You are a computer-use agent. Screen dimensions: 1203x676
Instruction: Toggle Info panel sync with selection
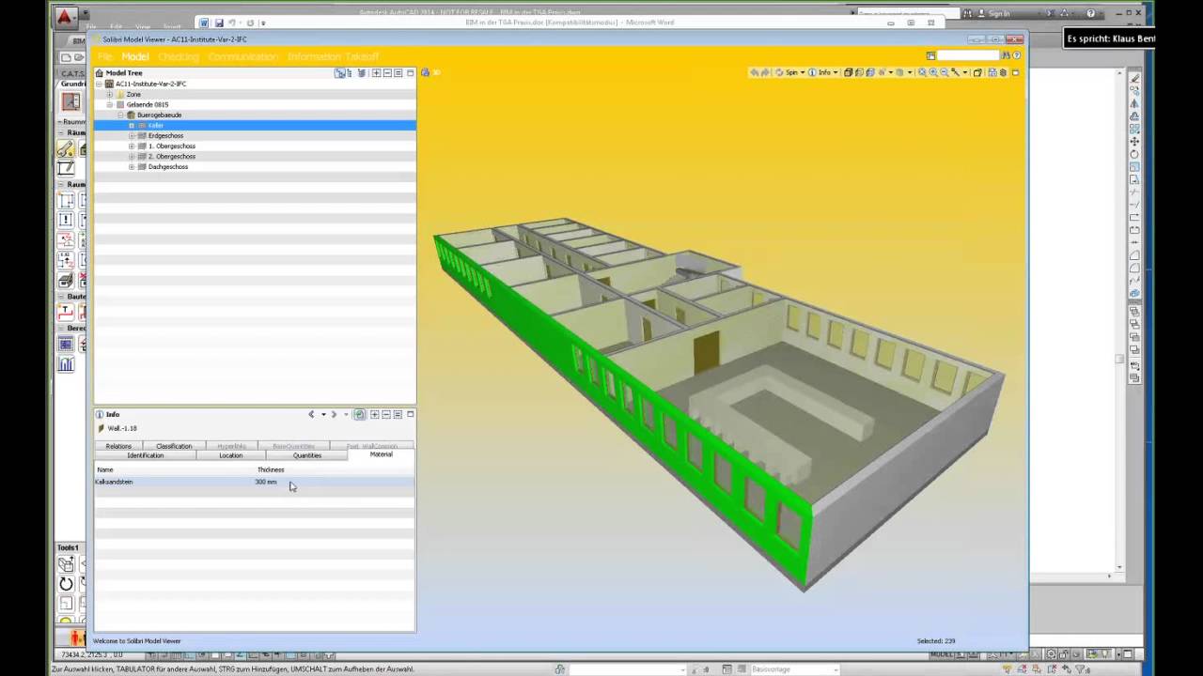[359, 414]
